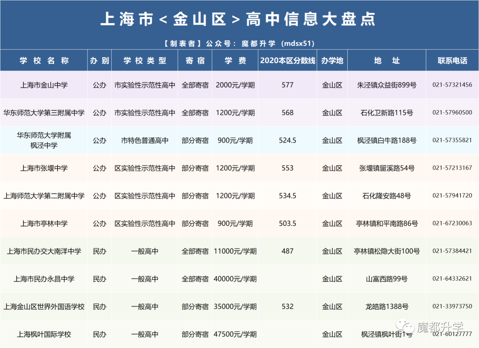Click the tuition cell 40000元/学期

(235, 279)
